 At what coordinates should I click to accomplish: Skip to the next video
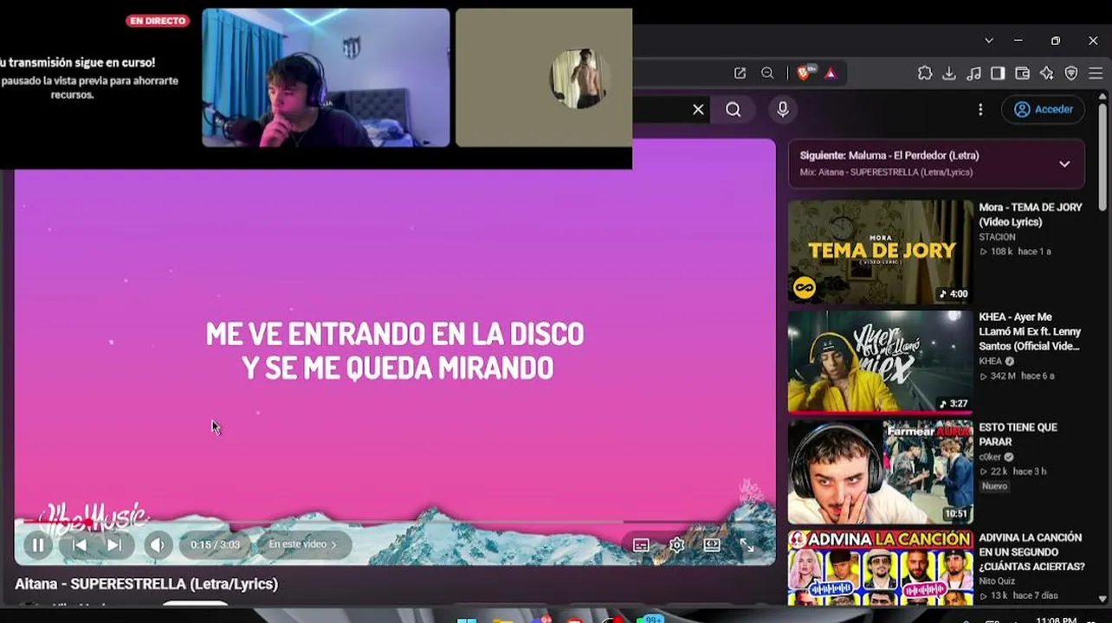[114, 544]
